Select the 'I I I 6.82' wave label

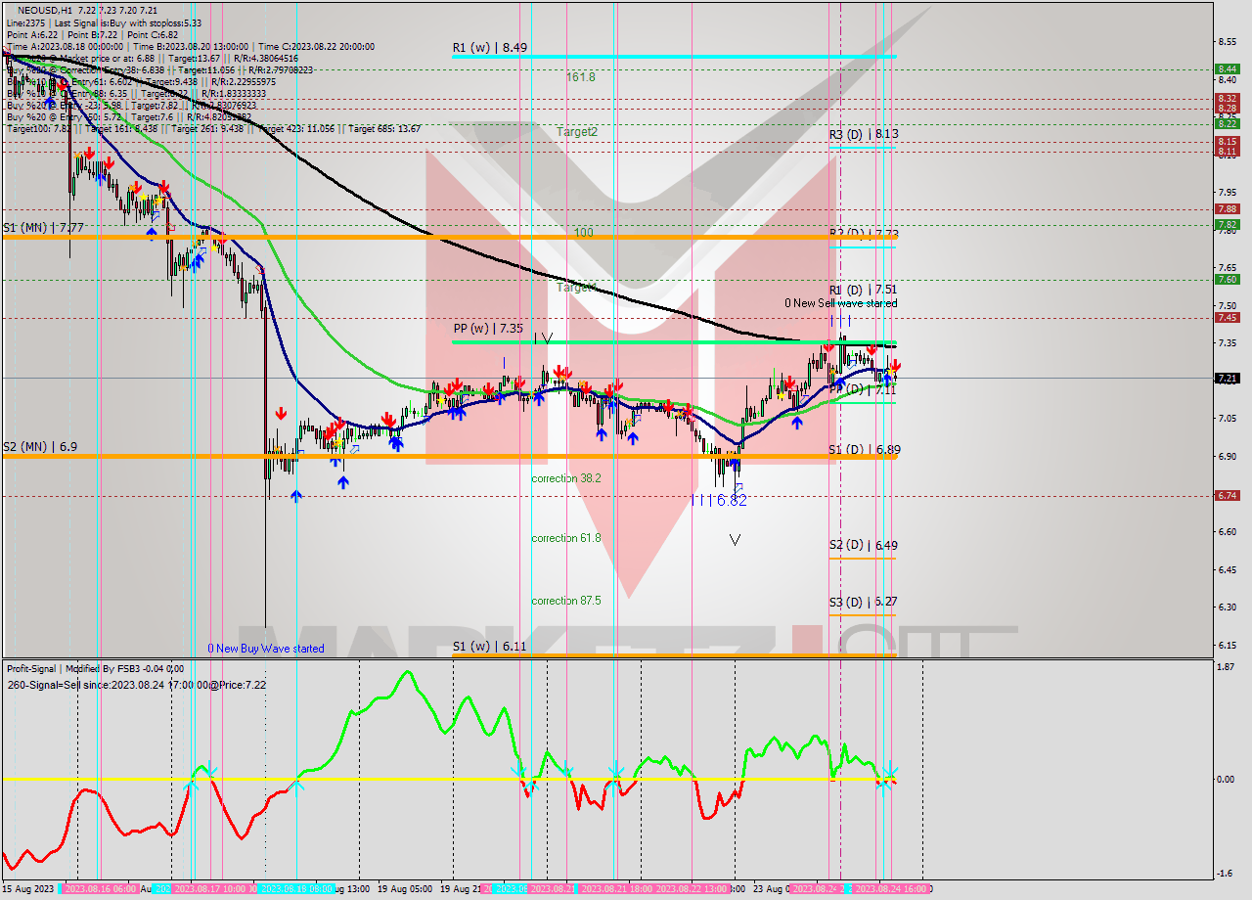pyautogui.click(x=718, y=500)
